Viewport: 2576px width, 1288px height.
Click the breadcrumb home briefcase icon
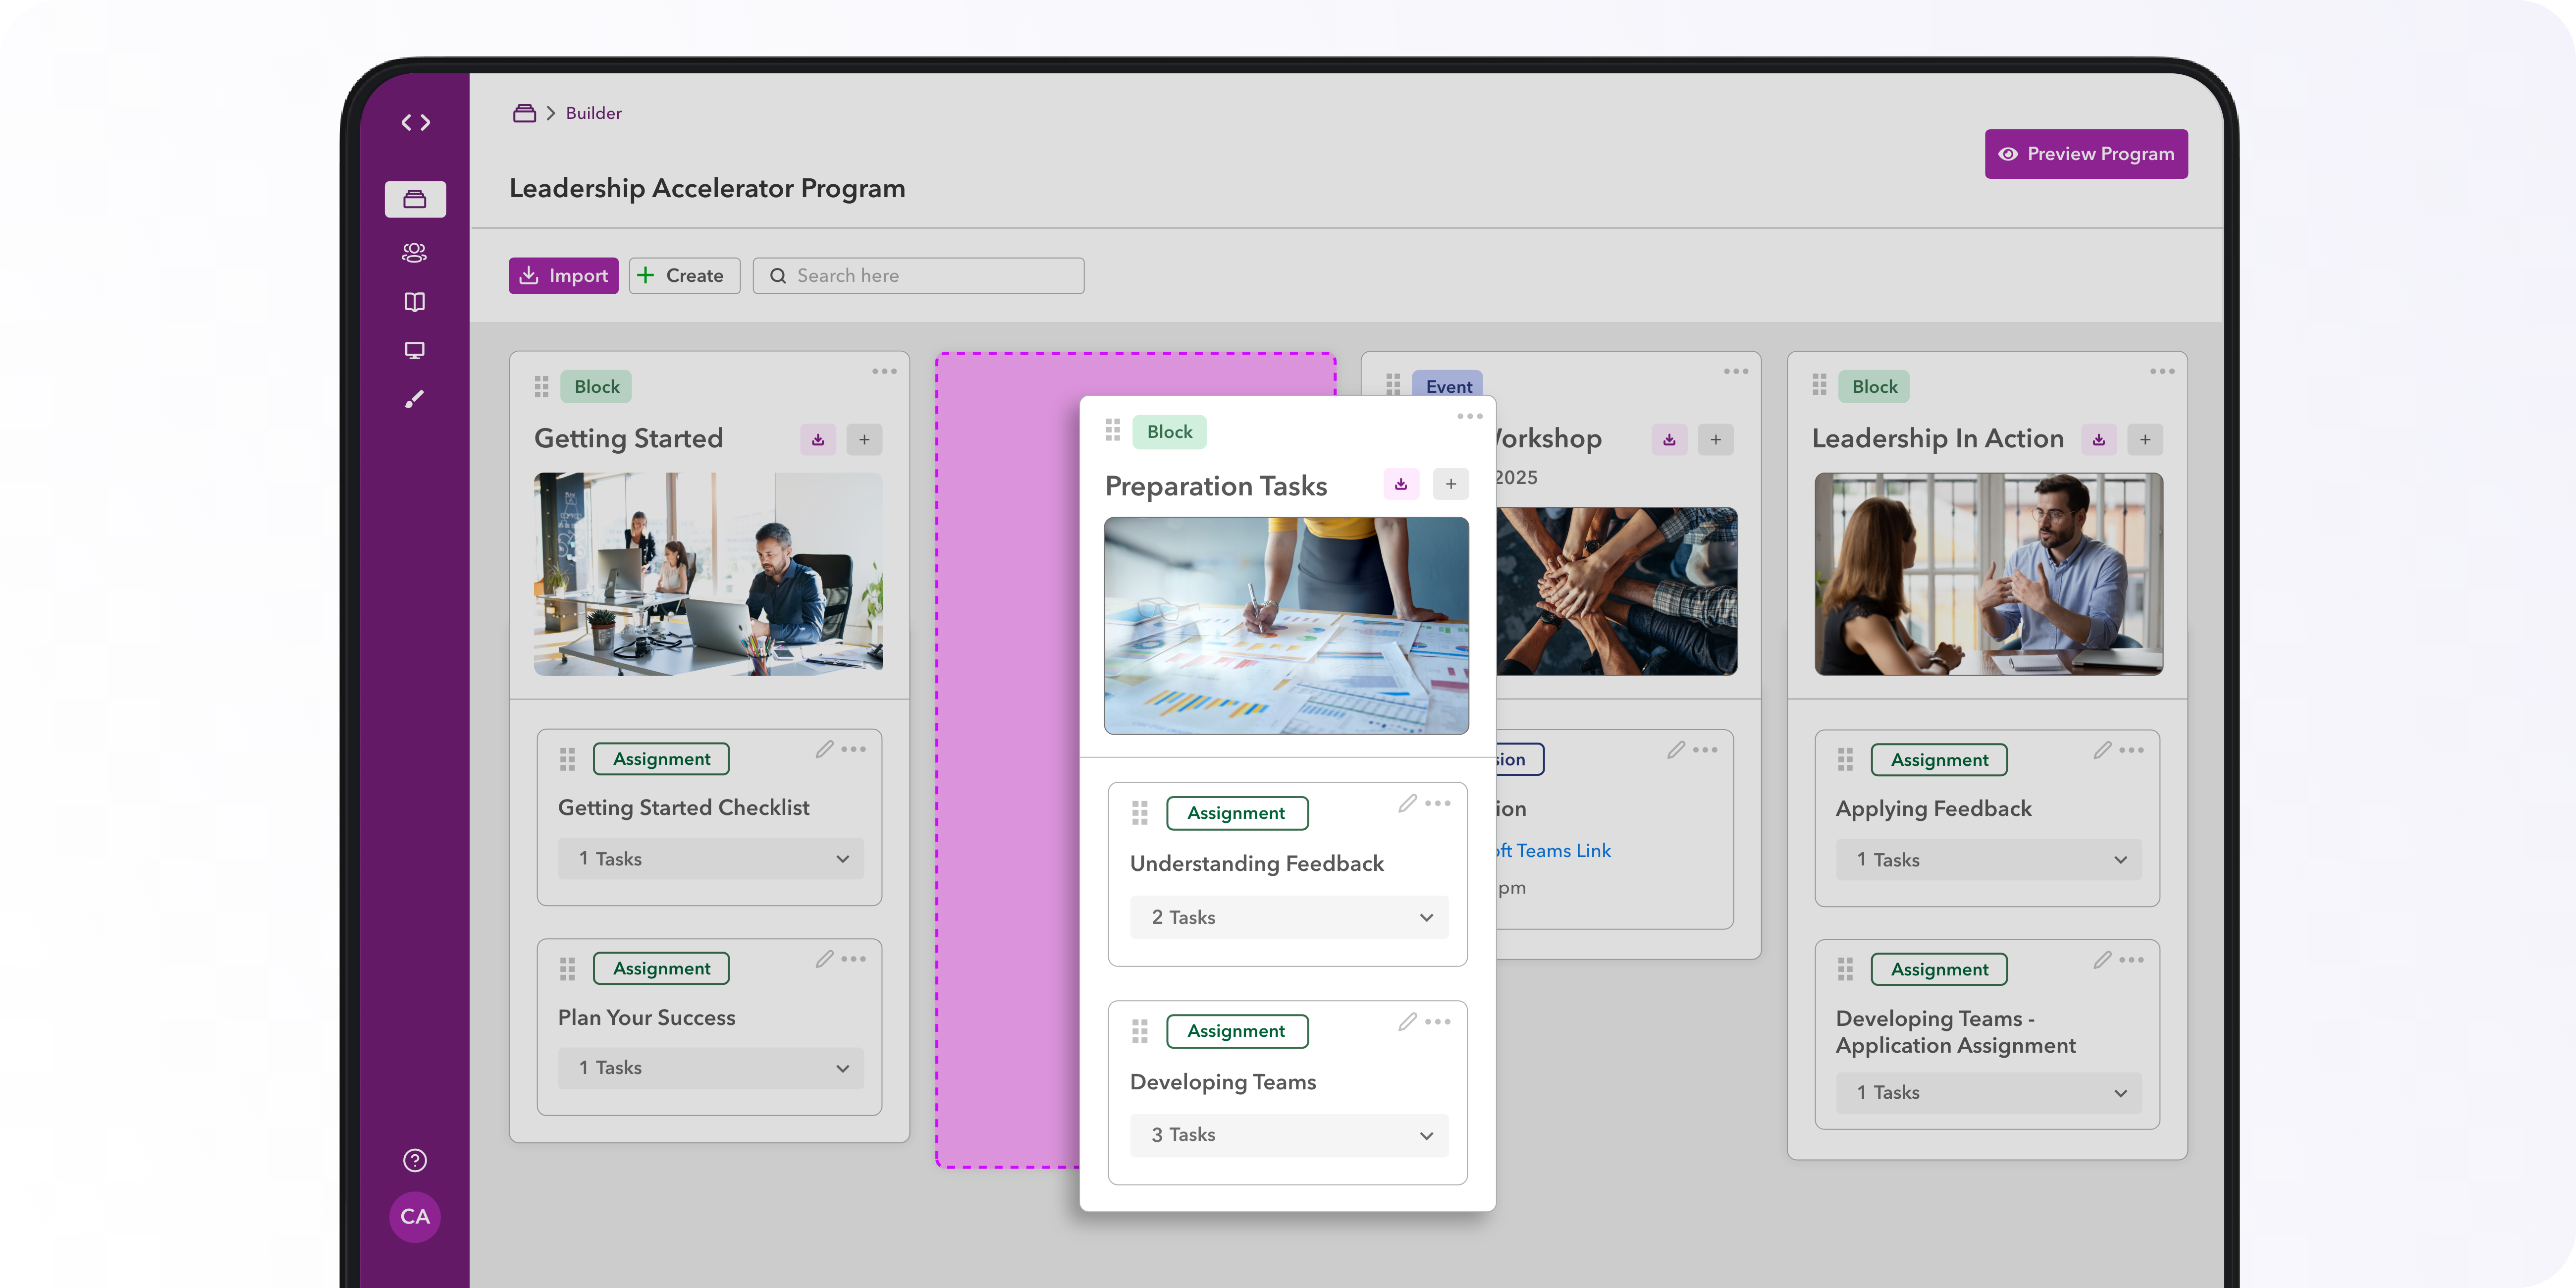[x=524, y=113]
